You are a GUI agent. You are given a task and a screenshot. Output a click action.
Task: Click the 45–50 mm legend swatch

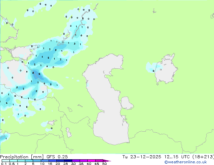point(99,161)
